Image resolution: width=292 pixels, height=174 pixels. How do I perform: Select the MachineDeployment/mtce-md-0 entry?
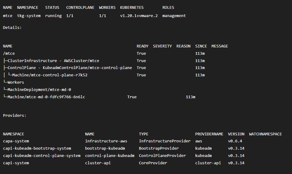click(39, 90)
